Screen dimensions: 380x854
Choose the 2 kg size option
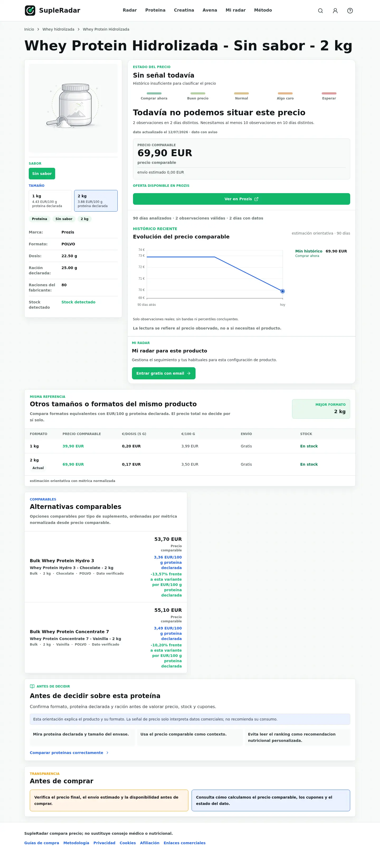[96, 201]
